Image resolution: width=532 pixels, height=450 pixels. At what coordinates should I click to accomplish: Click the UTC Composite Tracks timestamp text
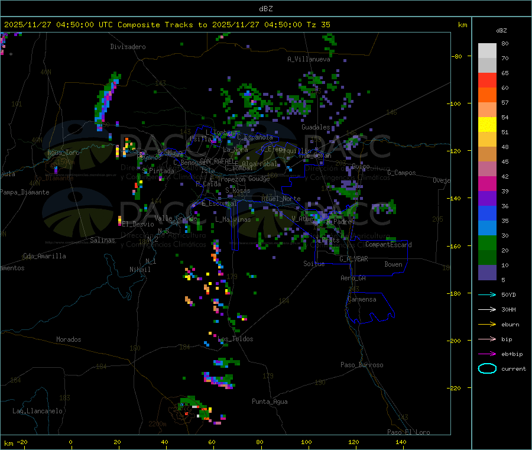pos(167,24)
